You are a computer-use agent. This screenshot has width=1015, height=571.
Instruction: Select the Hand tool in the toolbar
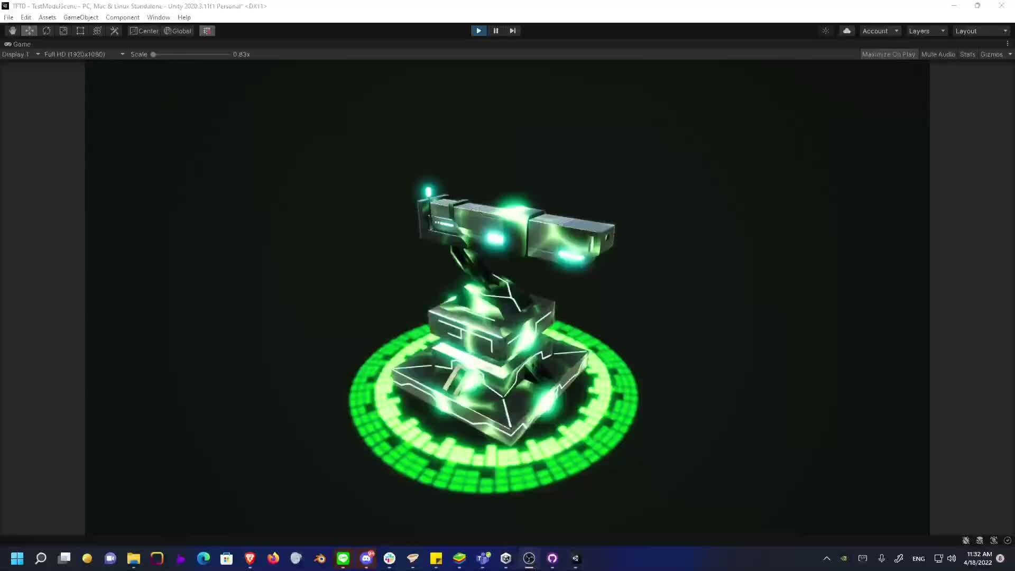(12, 31)
